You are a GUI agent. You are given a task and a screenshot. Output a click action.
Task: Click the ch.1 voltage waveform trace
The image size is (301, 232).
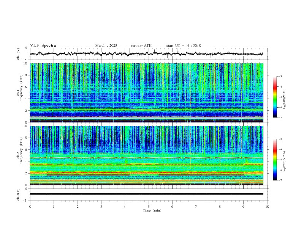[x=146, y=54]
